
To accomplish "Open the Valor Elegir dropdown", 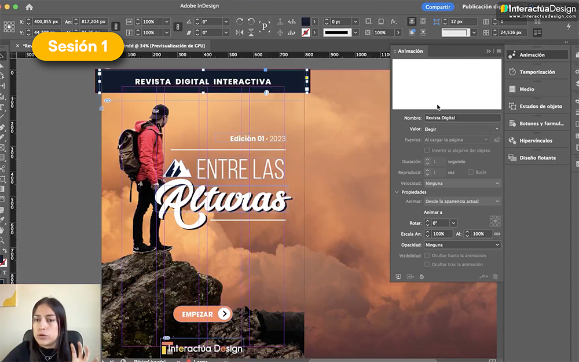I will tap(462, 129).
